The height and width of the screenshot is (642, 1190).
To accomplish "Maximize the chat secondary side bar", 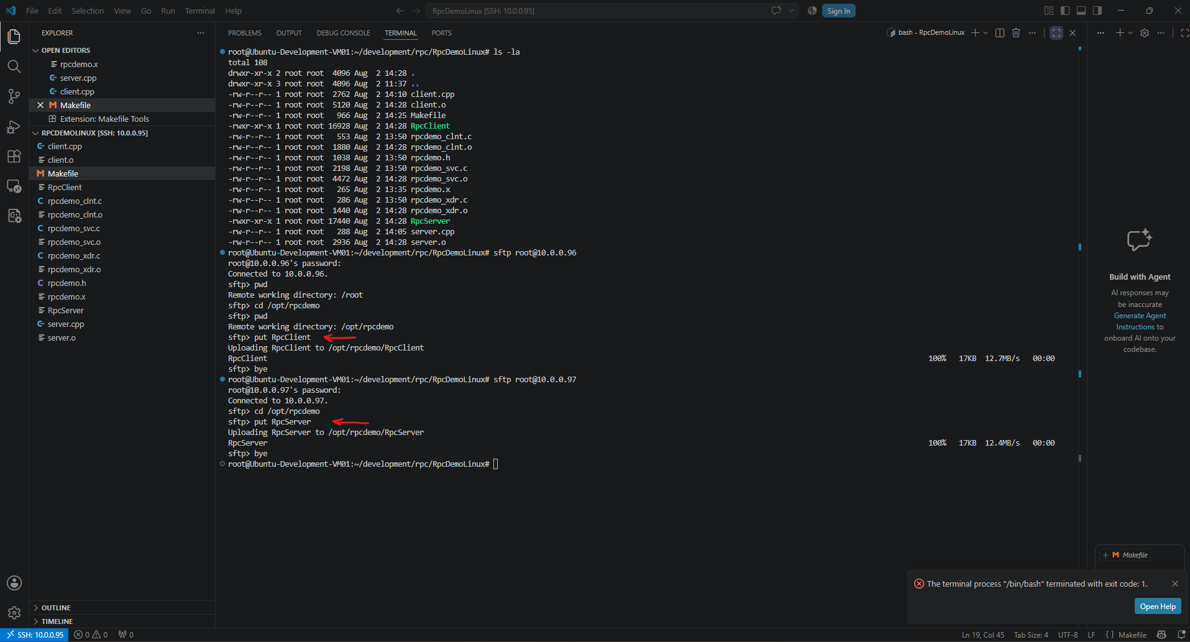I will [x=1184, y=33].
